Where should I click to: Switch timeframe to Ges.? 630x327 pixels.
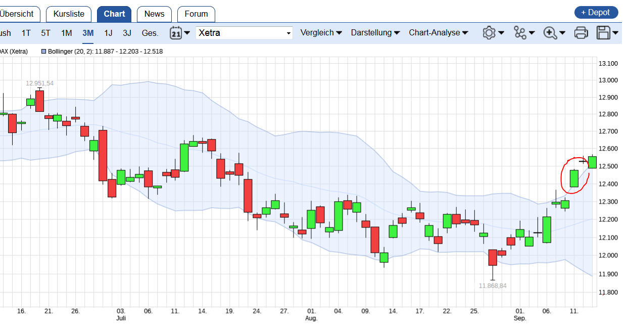click(150, 32)
